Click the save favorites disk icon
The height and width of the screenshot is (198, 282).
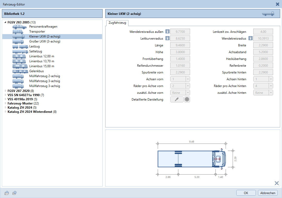[x=15, y=193]
